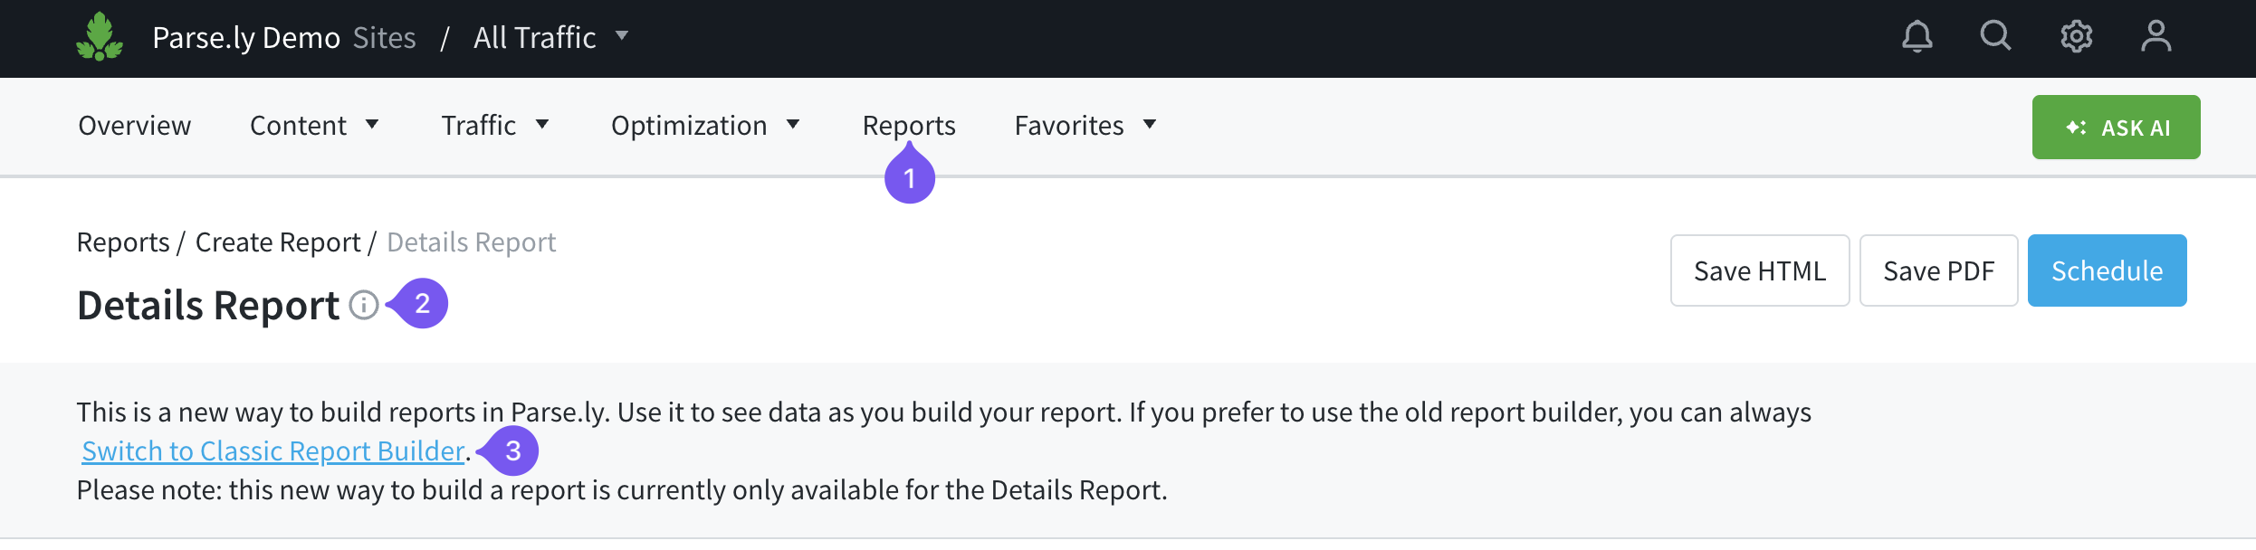
Task: Open the settings gear
Action: click(2076, 37)
